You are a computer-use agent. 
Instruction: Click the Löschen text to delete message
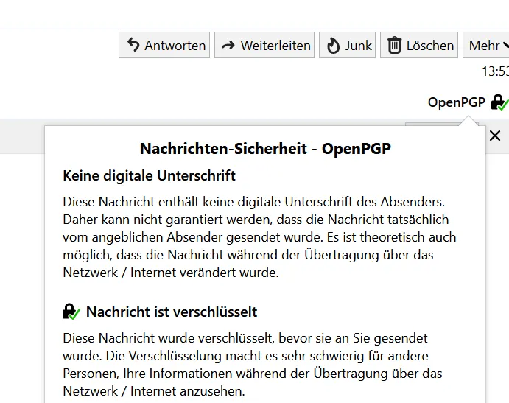coord(430,46)
